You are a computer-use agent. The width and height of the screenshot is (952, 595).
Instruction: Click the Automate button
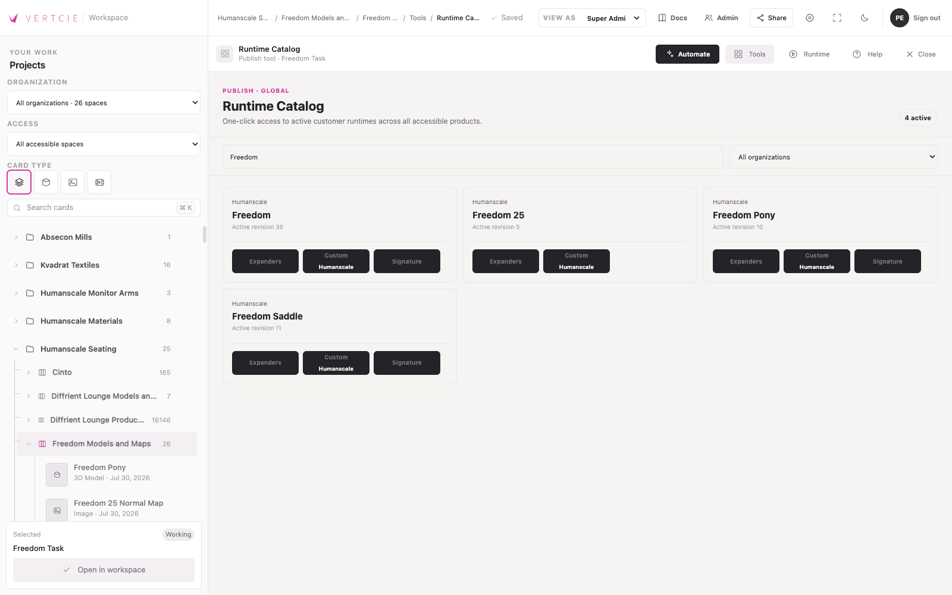pos(687,54)
